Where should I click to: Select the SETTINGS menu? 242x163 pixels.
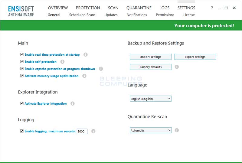pos(186,8)
